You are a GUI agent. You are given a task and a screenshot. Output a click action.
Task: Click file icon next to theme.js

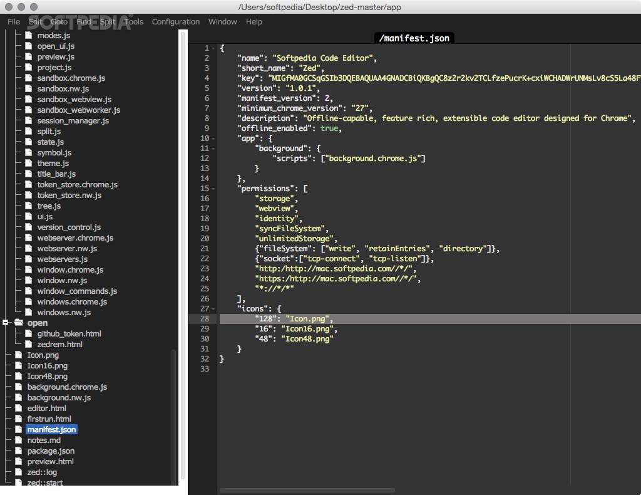(28, 163)
